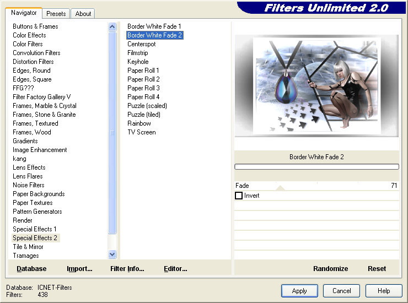The width and height of the screenshot is (408, 303).
Task: Select the Tramages category
Action: click(x=26, y=256)
